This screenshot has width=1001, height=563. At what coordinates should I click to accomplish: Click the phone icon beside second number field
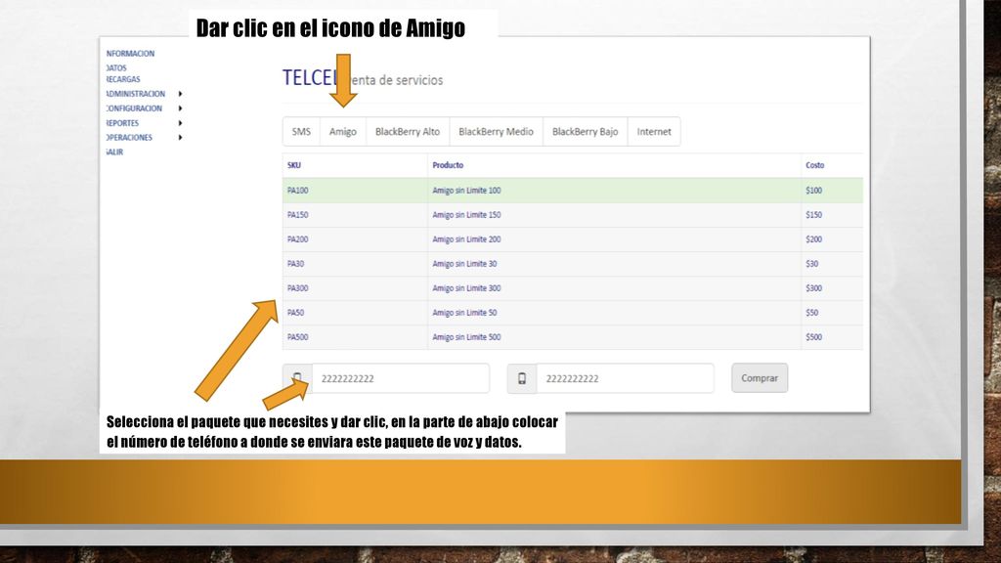[522, 378]
